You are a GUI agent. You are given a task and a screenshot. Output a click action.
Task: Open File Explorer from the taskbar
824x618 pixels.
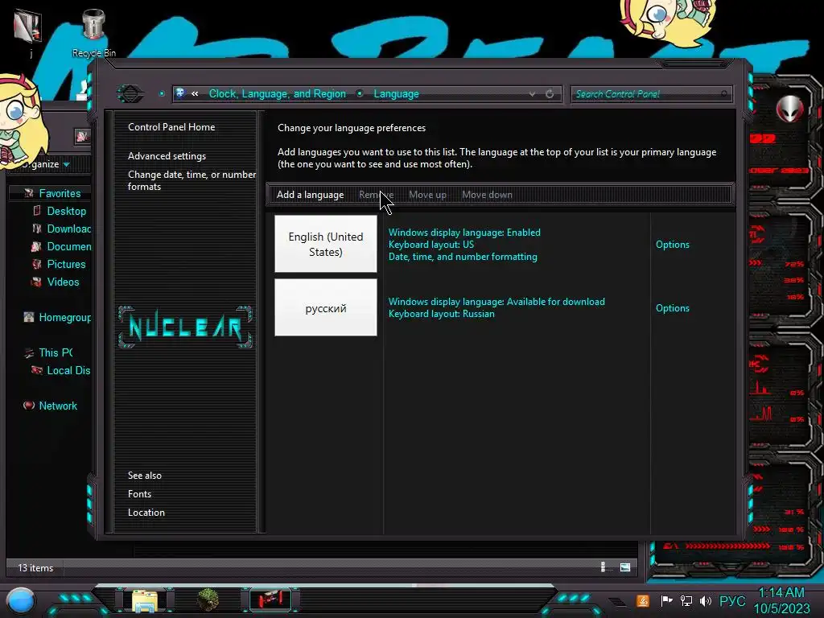[x=145, y=601]
